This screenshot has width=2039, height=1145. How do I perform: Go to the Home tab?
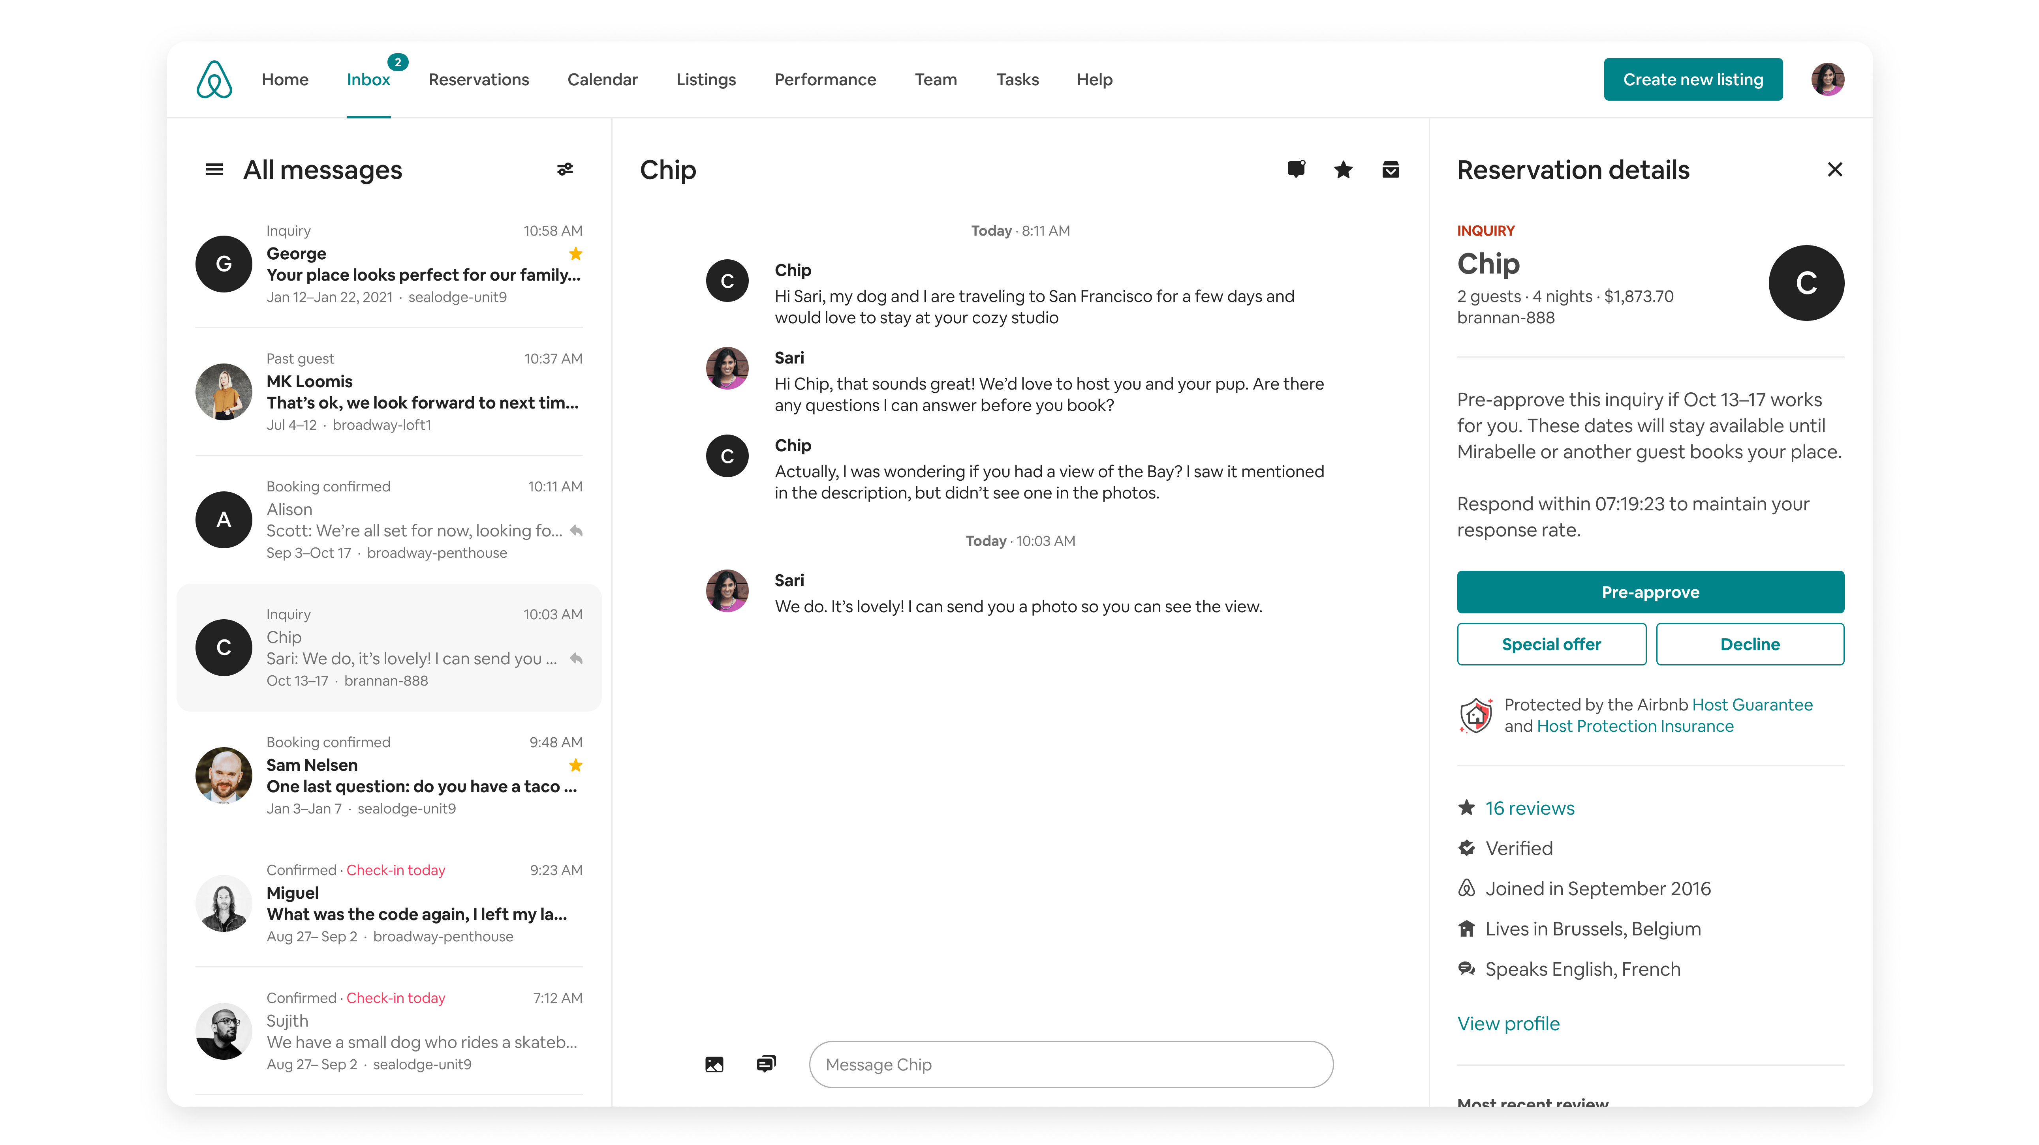click(285, 79)
